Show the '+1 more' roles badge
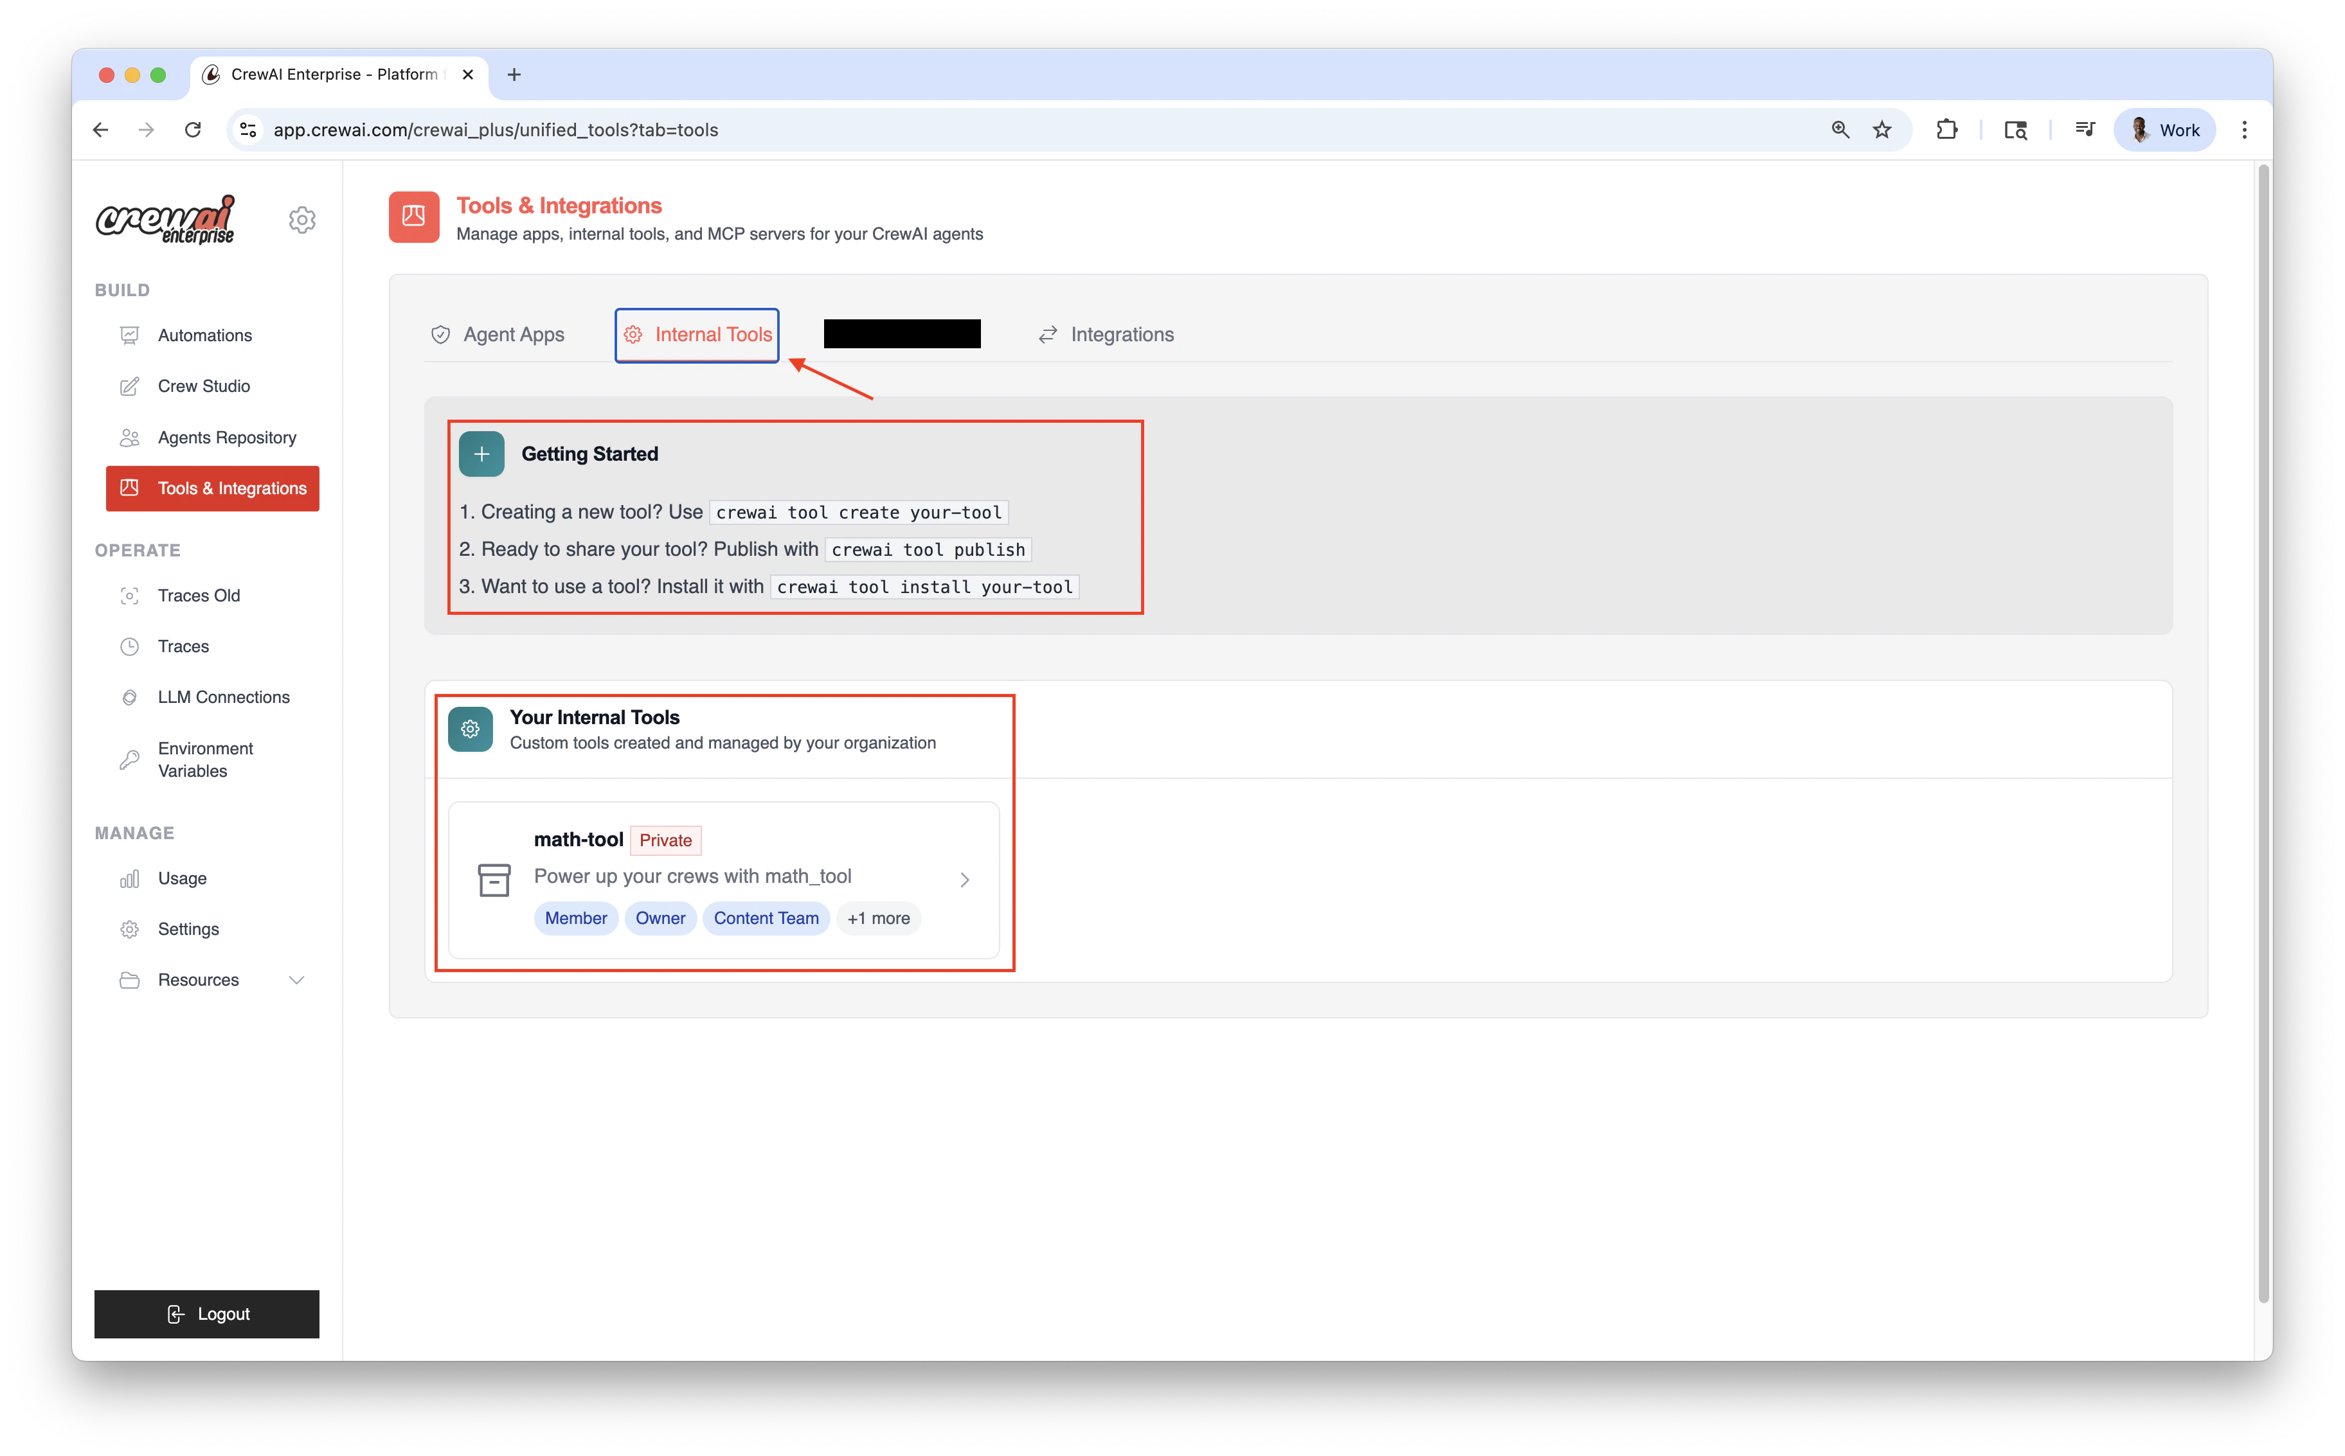This screenshot has height=1456, width=2345. [877, 919]
